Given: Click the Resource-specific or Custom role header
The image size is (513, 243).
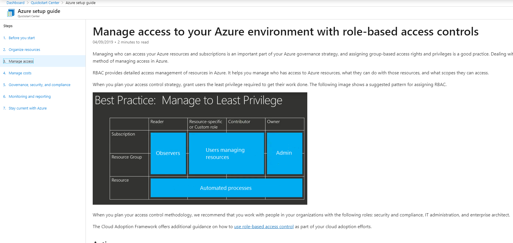Looking at the screenshot, I should tap(206, 124).
